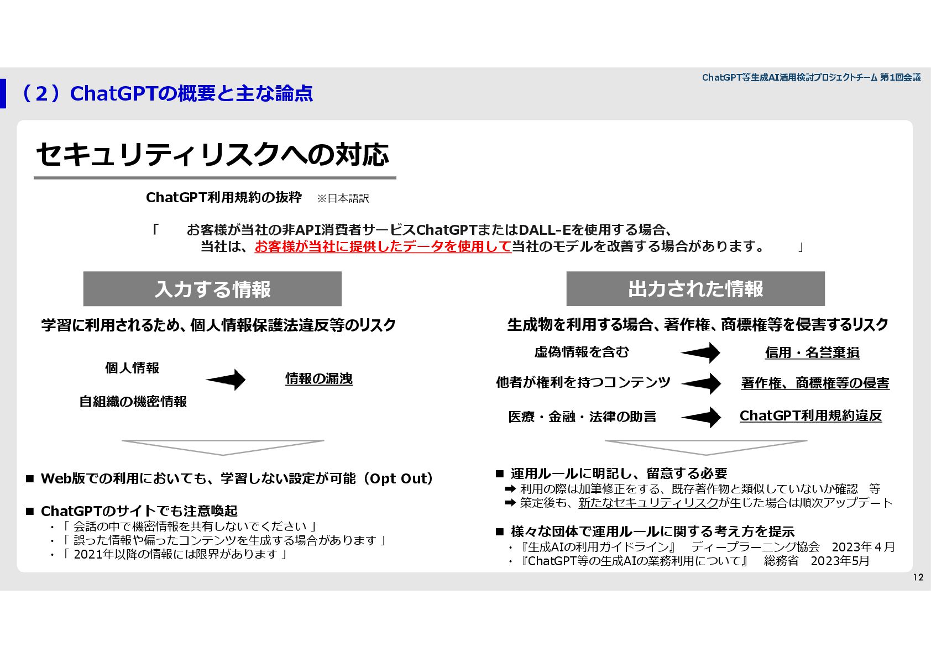This screenshot has width=931, height=658.
Task: Click the text '他者が権利を持つコンテンツ'
Action: click(583, 382)
